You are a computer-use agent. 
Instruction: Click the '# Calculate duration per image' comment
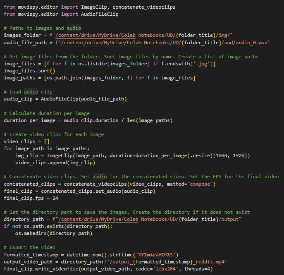point(47,113)
